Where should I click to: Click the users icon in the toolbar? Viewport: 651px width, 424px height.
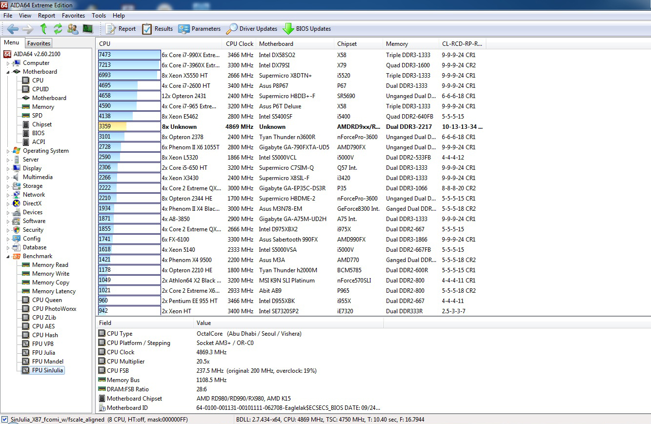[73, 29]
